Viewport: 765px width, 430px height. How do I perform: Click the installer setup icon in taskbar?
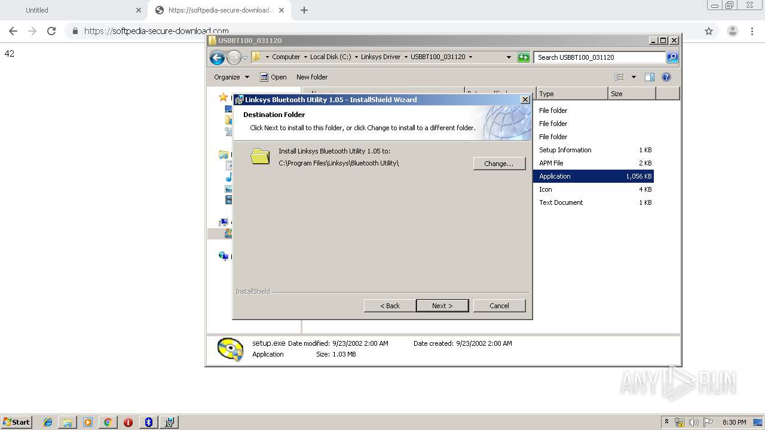pos(169,422)
